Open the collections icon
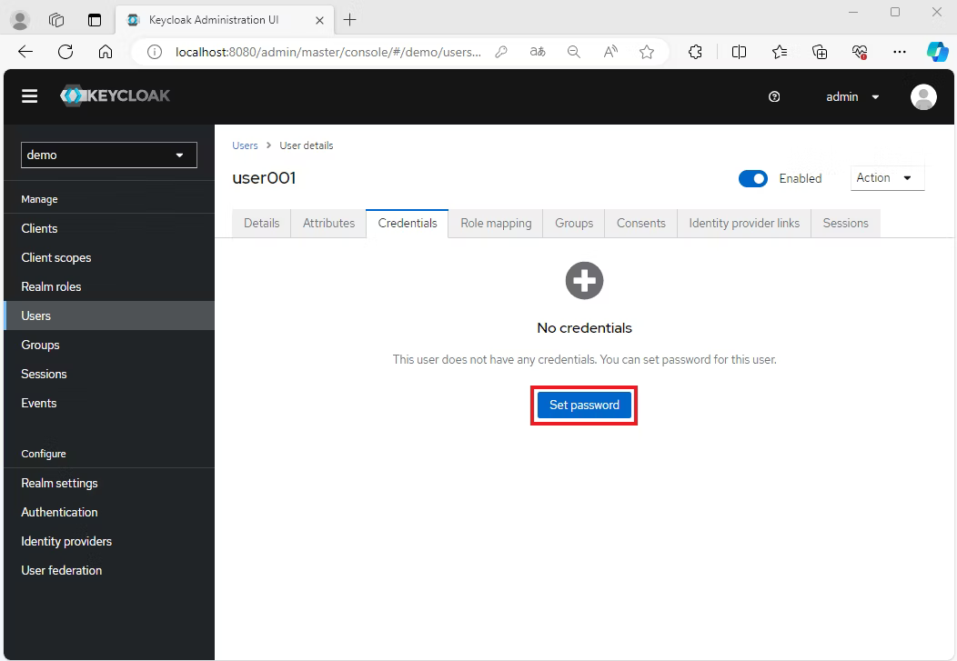 (x=820, y=52)
